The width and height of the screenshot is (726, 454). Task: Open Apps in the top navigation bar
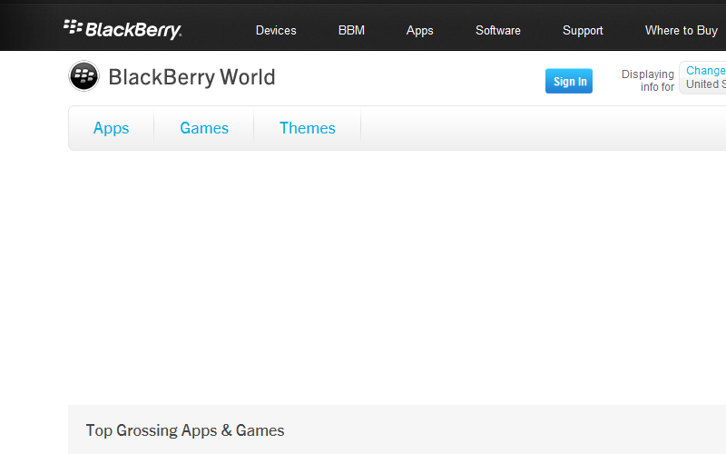click(x=420, y=31)
